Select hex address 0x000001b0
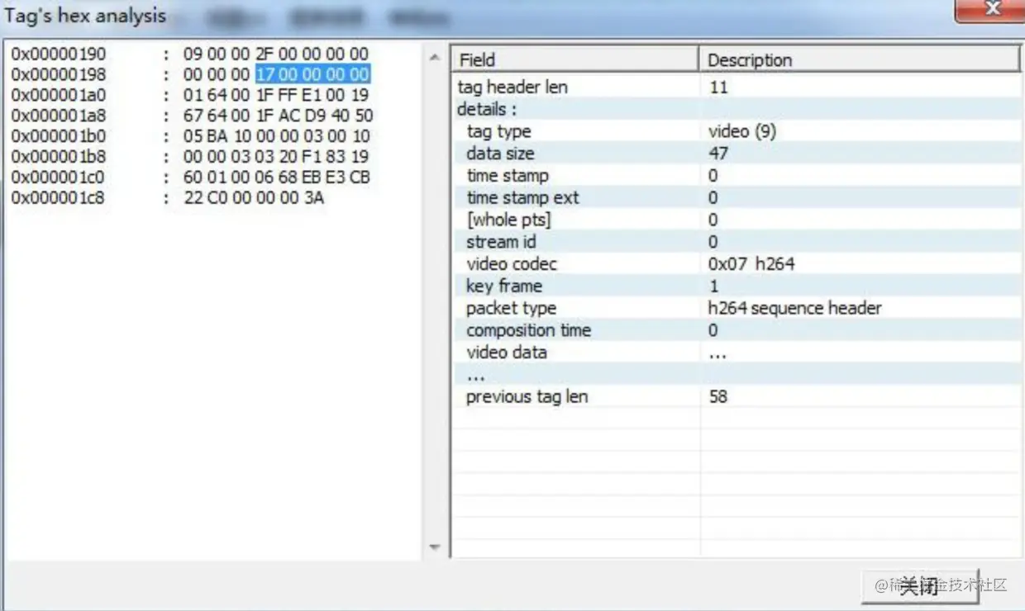The image size is (1025, 611). [59, 136]
